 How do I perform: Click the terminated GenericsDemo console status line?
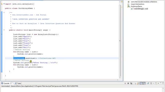[x=39, y=86]
